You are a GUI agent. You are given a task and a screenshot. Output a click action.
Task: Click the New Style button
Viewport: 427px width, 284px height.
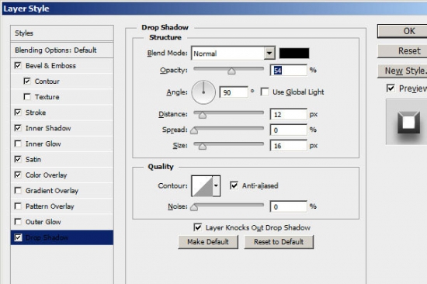pos(402,71)
